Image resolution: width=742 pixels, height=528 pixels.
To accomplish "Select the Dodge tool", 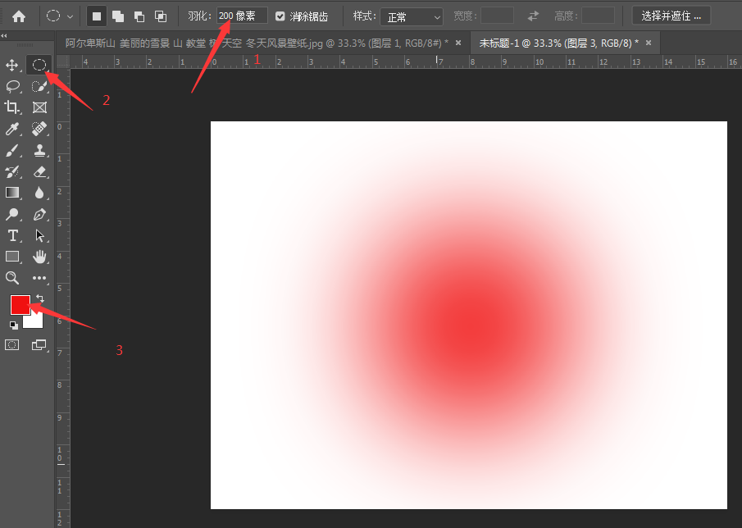I will pyautogui.click(x=11, y=214).
